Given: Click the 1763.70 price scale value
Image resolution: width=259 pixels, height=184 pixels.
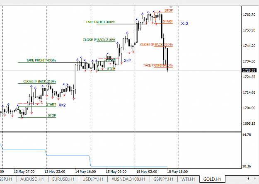Looking at the screenshot, I should coord(249,15).
